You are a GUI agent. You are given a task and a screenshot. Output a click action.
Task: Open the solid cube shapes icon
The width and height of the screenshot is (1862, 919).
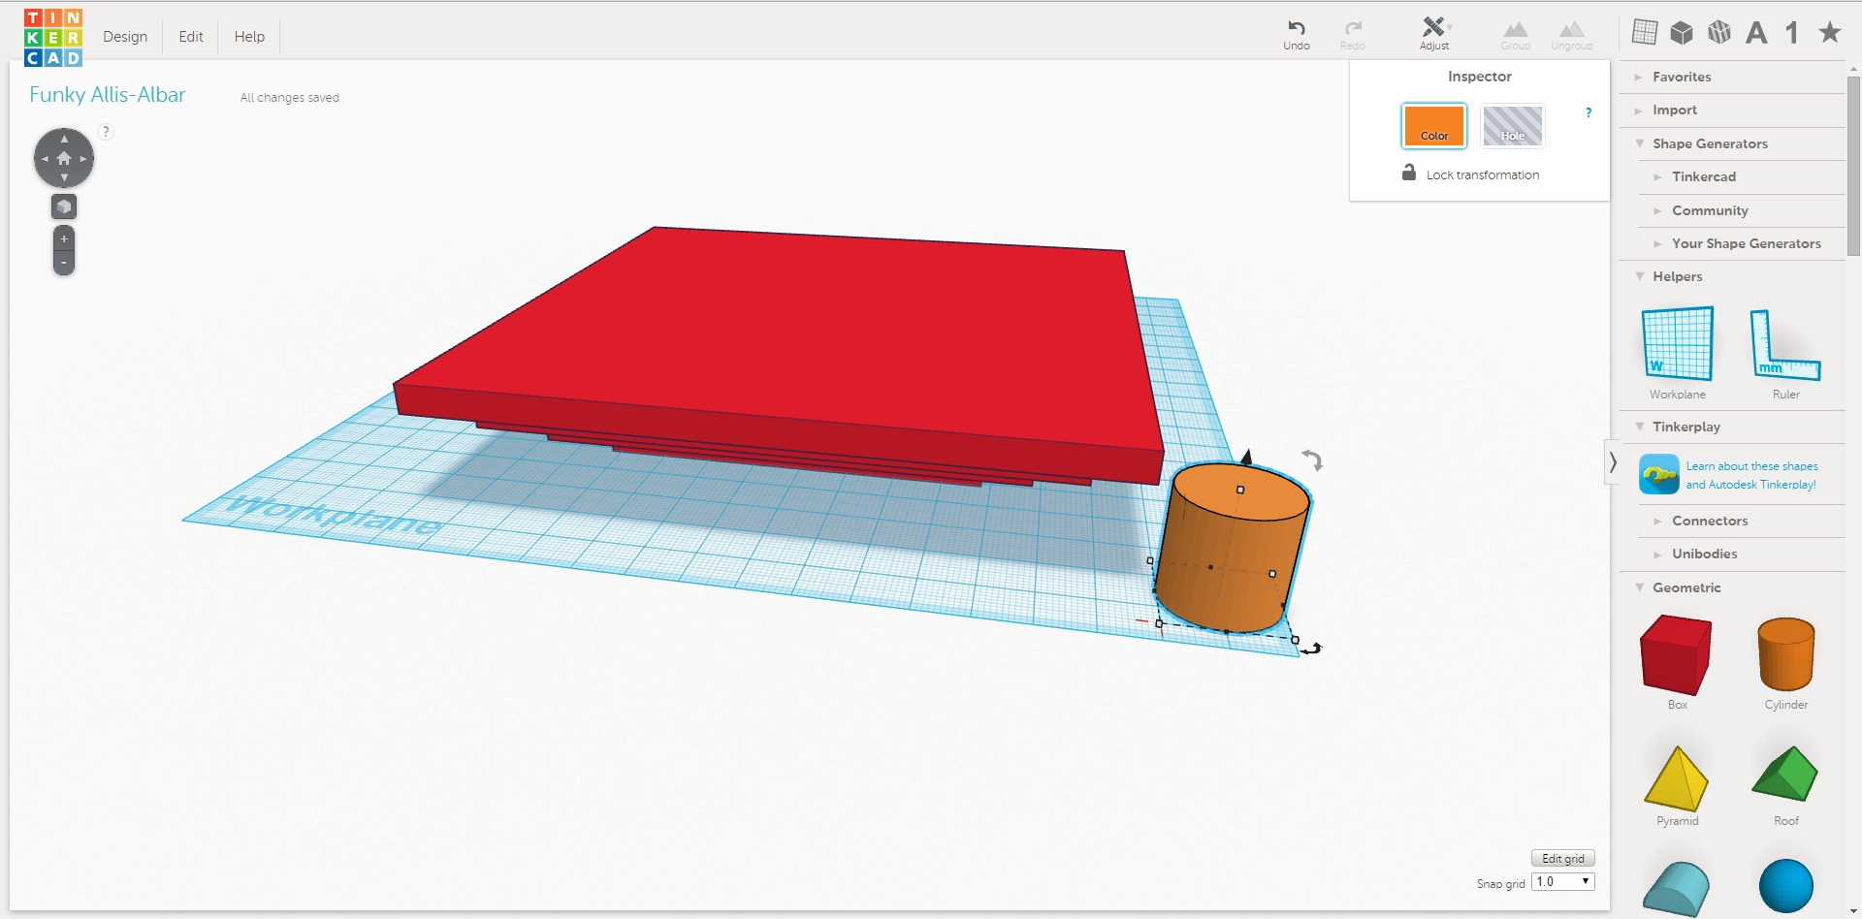click(x=1682, y=32)
